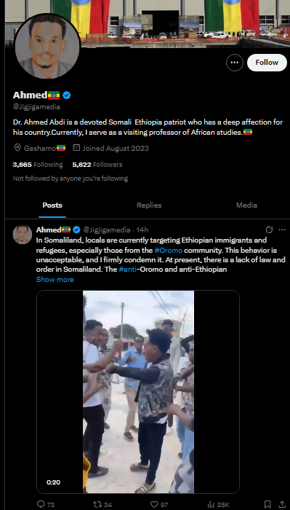Viewport: 290px width, 510px height.
Task: Expand the post with Show more
Action: click(55, 279)
